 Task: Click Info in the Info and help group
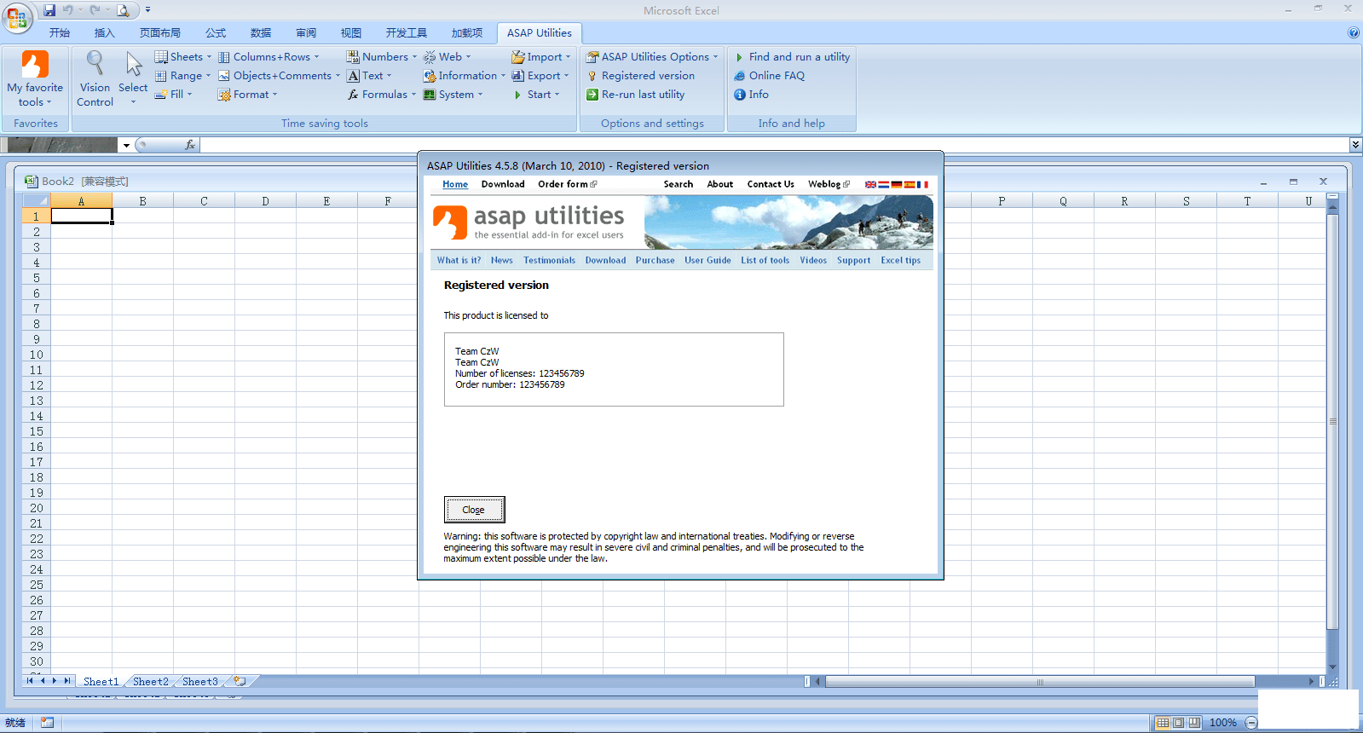pyautogui.click(x=751, y=95)
